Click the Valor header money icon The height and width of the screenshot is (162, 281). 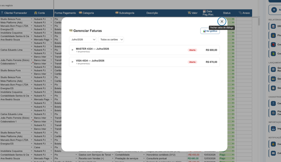tap(189, 13)
